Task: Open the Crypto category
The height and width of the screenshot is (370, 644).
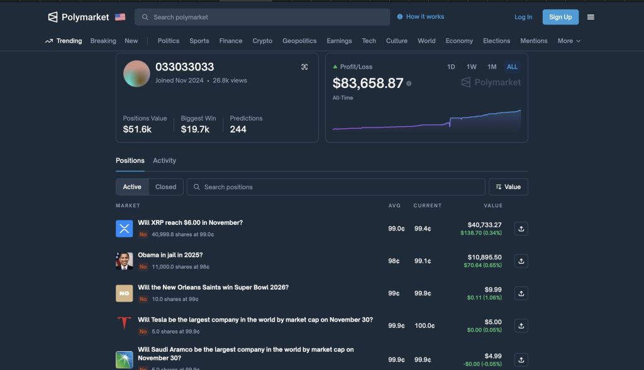Action: coord(262,41)
